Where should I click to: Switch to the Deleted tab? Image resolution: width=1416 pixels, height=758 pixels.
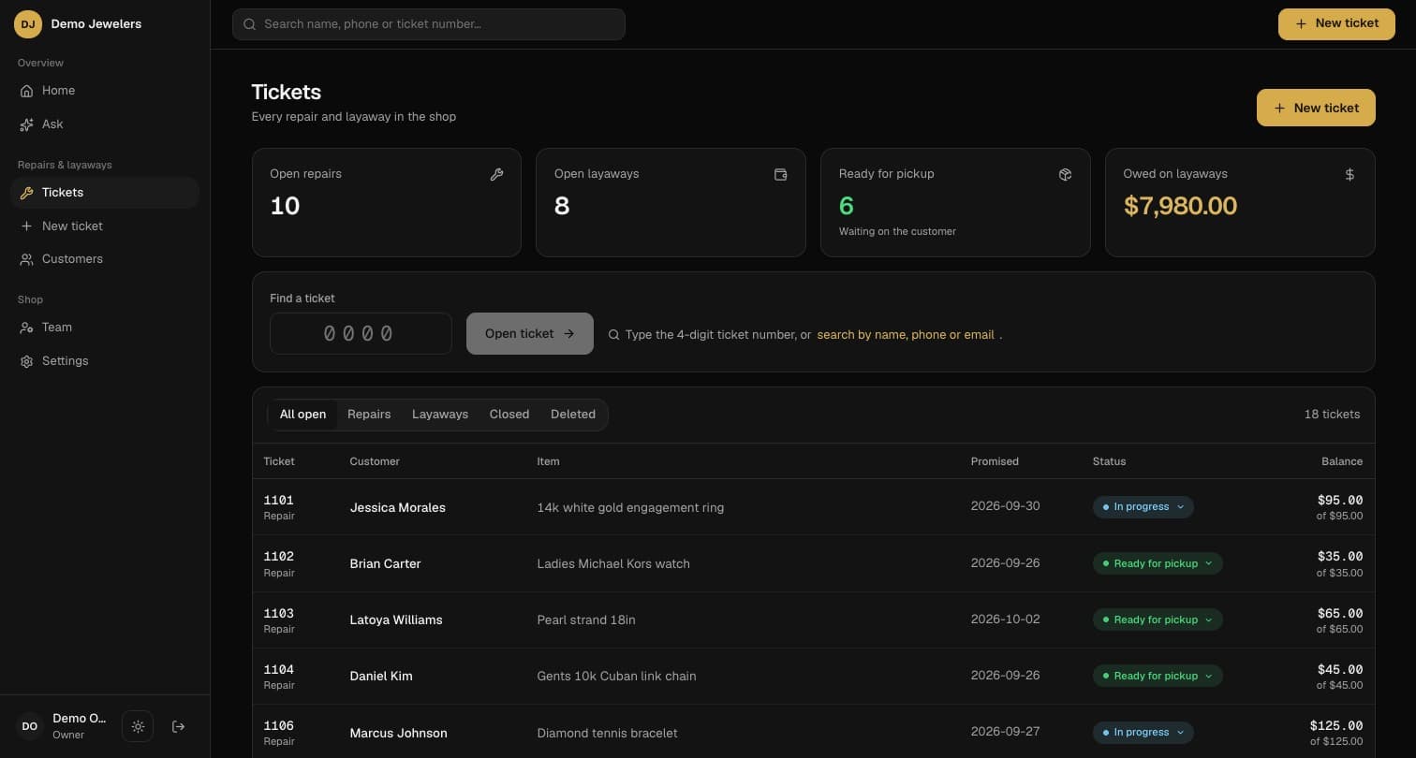tap(573, 415)
